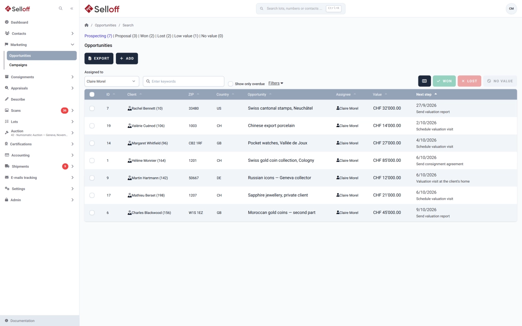522x326 pixels.
Task: Click the Shipments truck icon
Action: [x=7, y=166]
